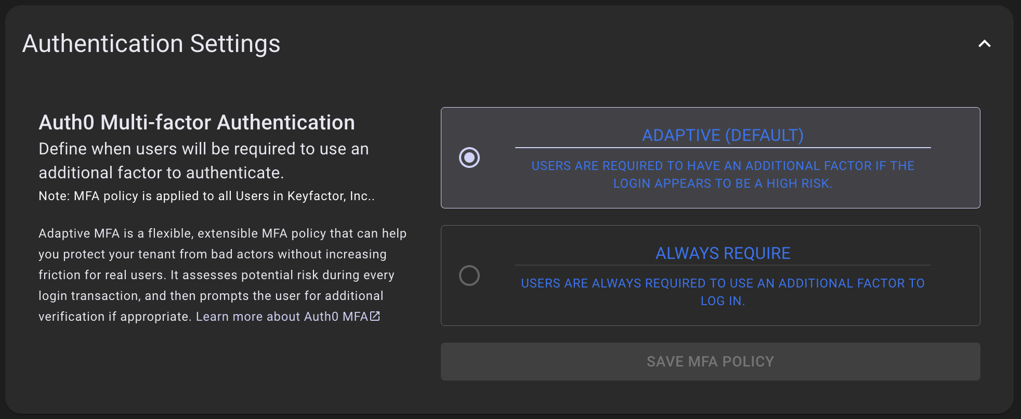Image resolution: width=1021 pixels, height=419 pixels.
Task: Click the MFA policy Keyfactor note text
Action: coord(206,196)
